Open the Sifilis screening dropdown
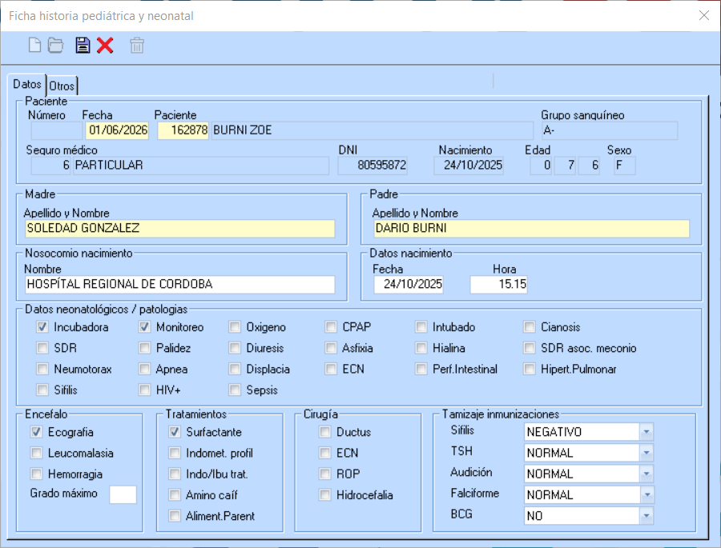Image resolution: width=721 pixels, height=548 pixels. point(646,432)
